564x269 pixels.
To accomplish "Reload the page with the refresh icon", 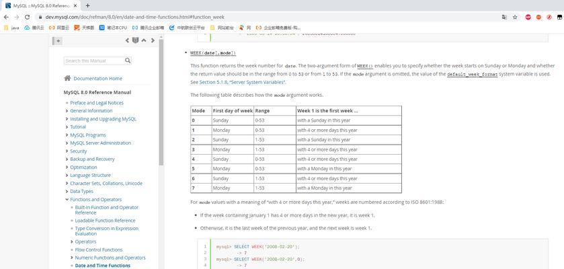I will point(27,17).
